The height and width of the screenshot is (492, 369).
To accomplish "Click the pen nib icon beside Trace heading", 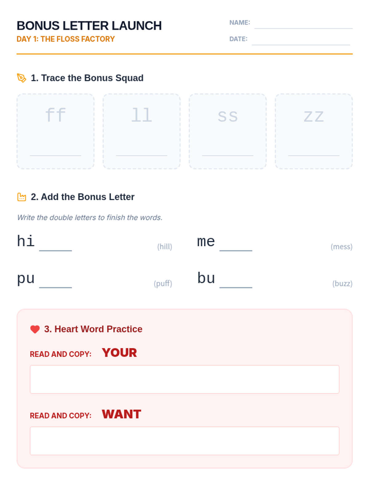I will [x=22, y=78].
